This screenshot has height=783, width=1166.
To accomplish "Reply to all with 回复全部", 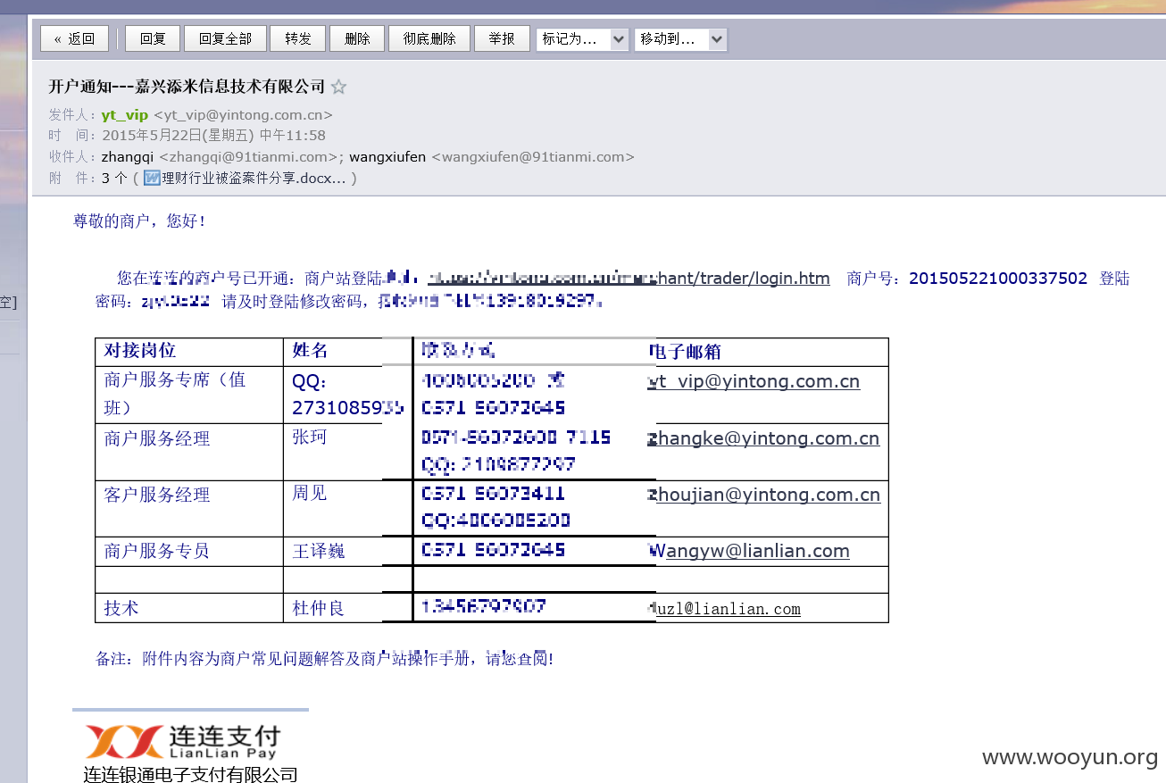I will click(x=225, y=38).
